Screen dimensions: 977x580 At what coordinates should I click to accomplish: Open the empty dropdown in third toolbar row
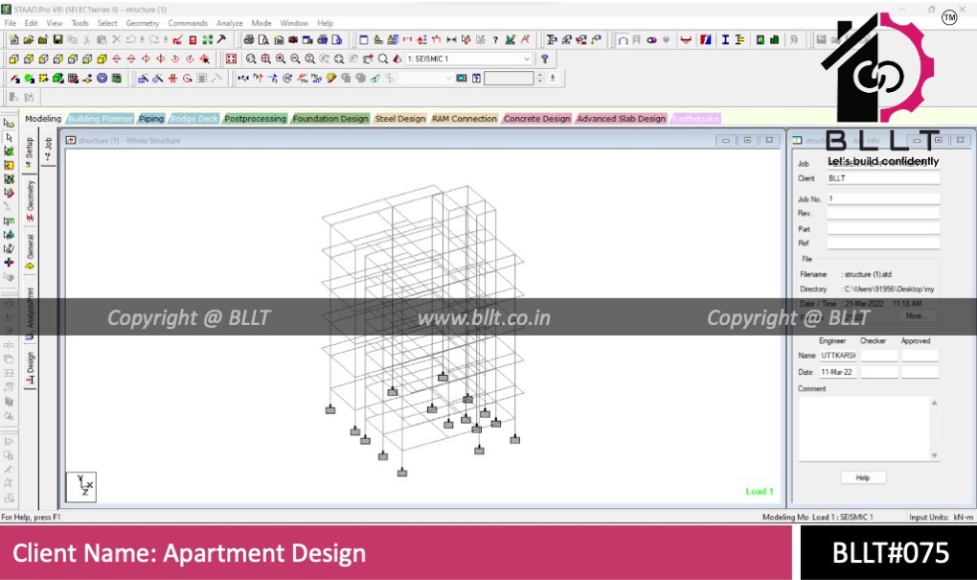tap(425, 78)
